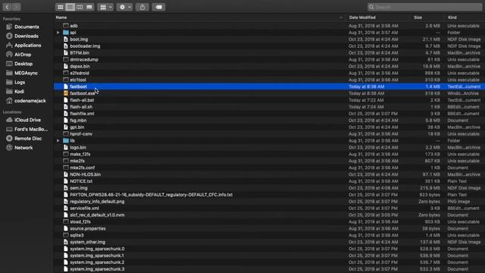Image resolution: width=485 pixels, height=273 pixels.
Task: Select NOTICE.txt file
Action: tap(81, 181)
